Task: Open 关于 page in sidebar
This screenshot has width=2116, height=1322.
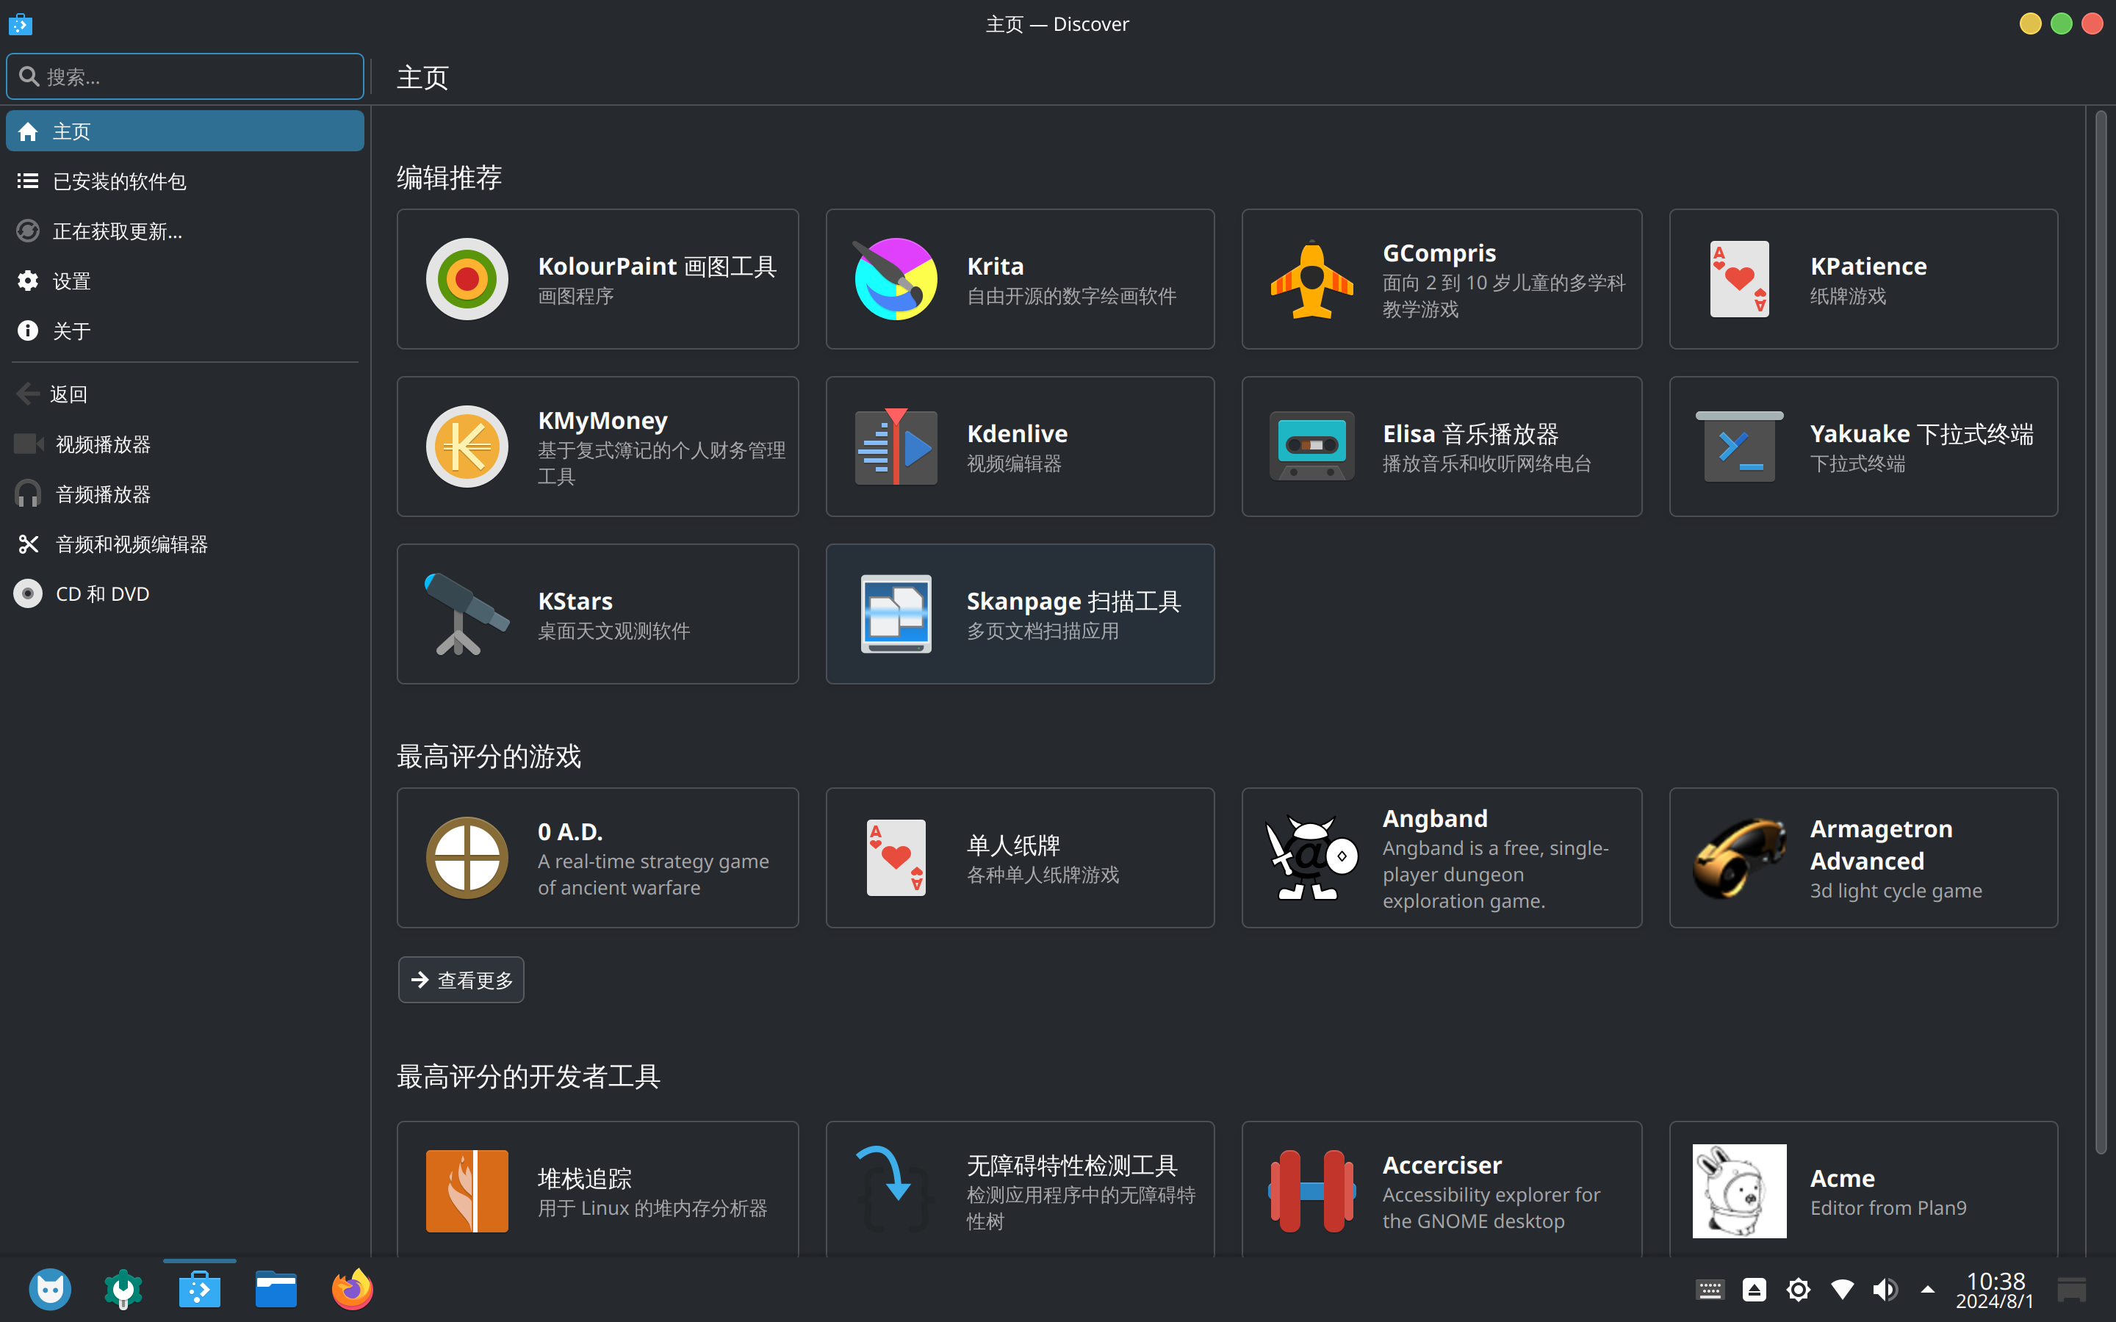Action: point(184,330)
